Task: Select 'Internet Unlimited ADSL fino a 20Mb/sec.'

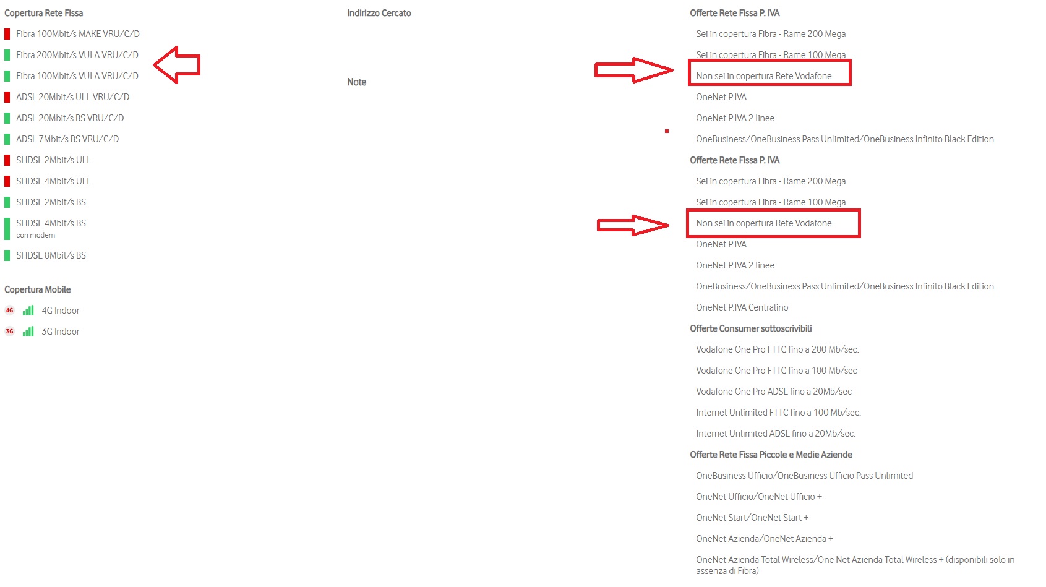Action: click(776, 434)
